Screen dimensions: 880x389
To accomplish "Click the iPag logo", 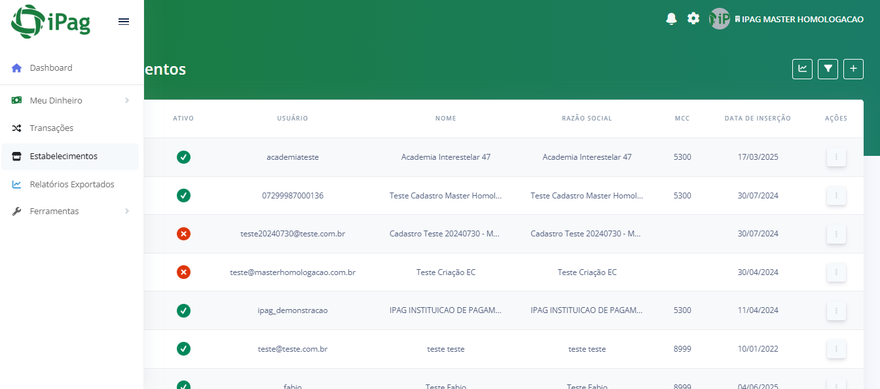I will click(x=51, y=21).
